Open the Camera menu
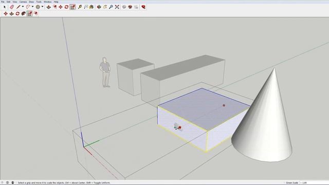 click(23, 2)
